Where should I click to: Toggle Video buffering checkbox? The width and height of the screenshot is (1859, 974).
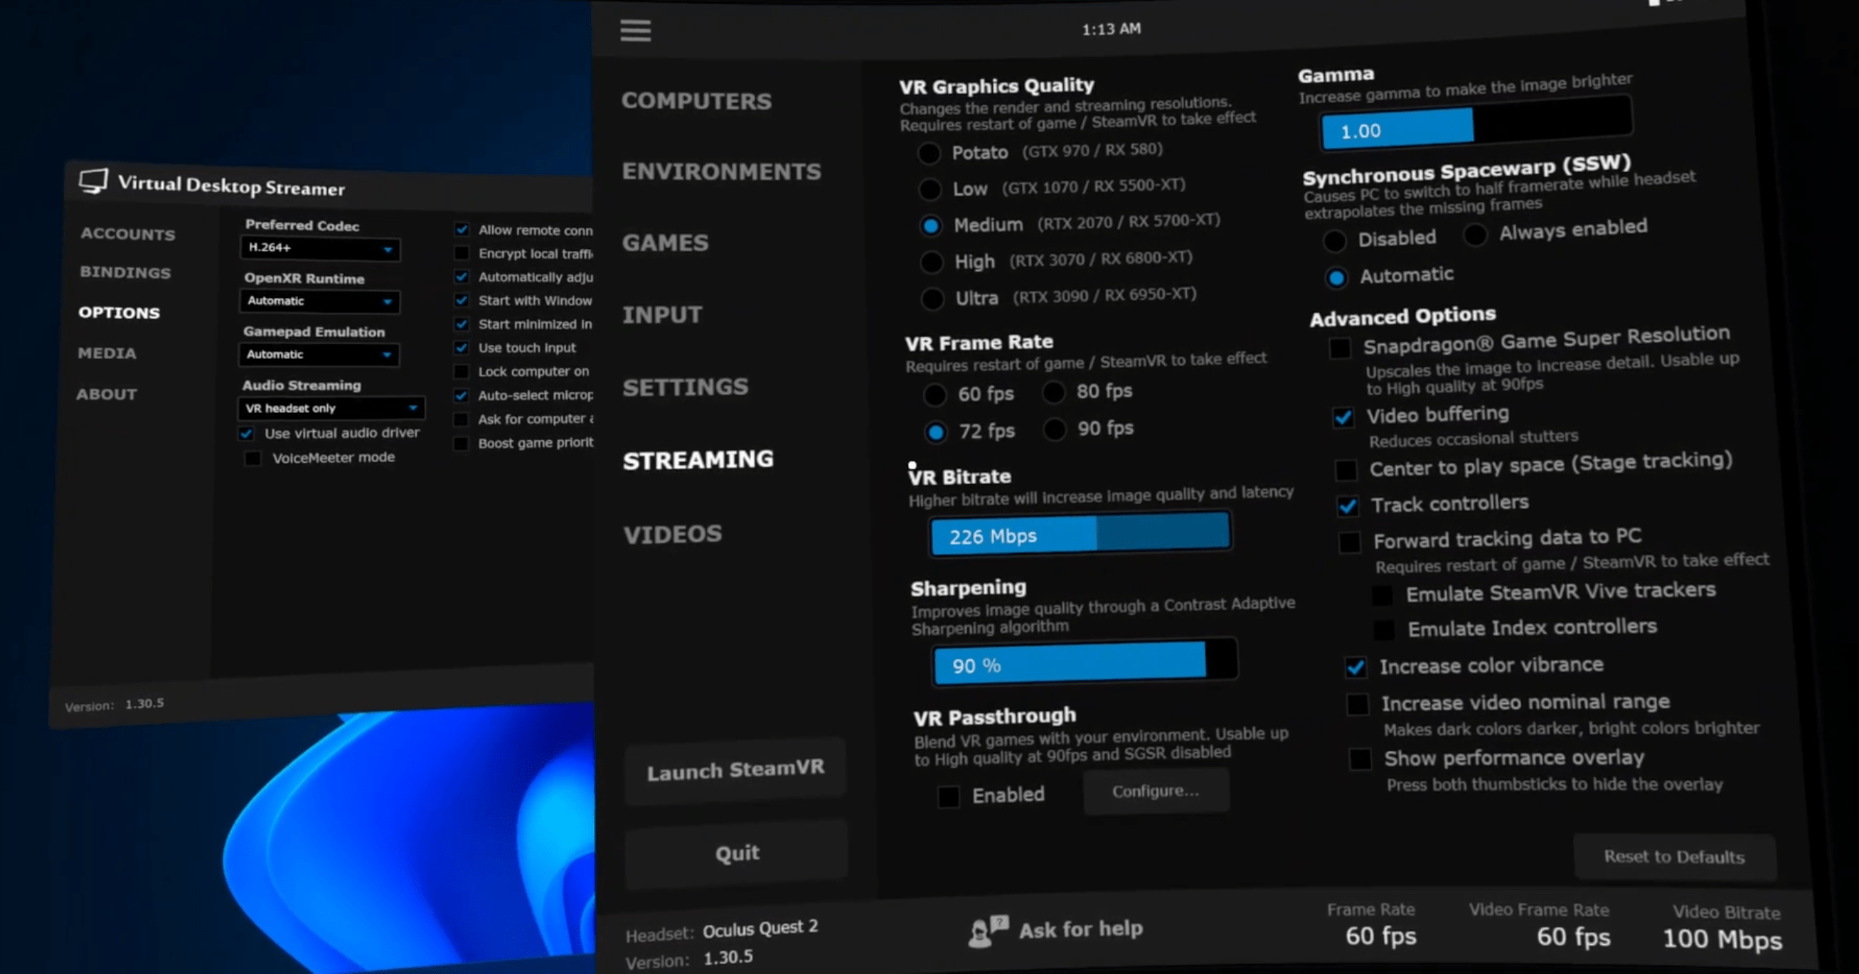point(1343,418)
